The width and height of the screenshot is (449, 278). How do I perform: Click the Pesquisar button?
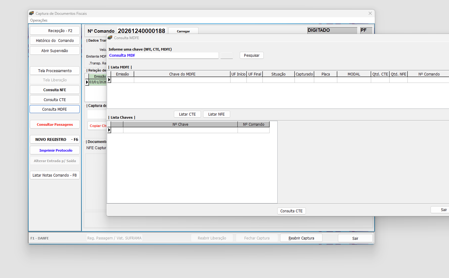point(251,55)
